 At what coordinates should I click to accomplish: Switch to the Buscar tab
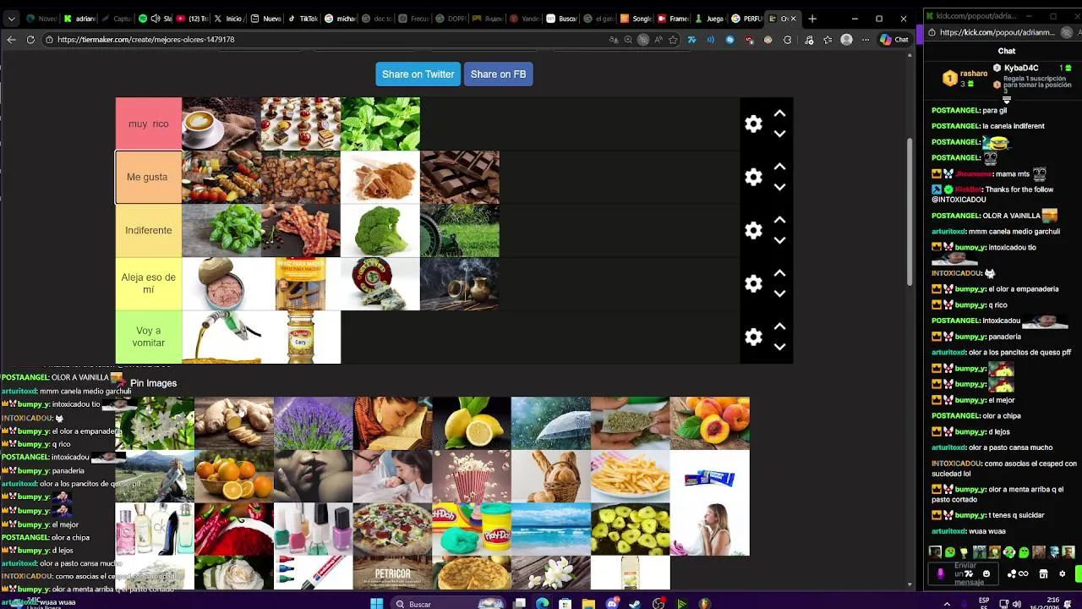click(562, 19)
